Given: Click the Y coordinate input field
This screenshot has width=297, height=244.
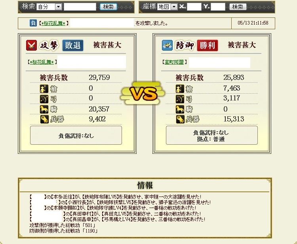Looking at the screenshot, I should pos(218,7).
